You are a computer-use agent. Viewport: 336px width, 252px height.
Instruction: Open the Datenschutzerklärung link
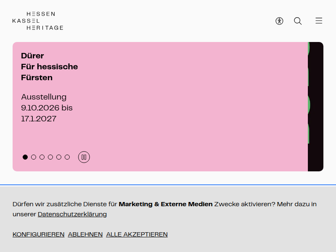tap(72, 214)
